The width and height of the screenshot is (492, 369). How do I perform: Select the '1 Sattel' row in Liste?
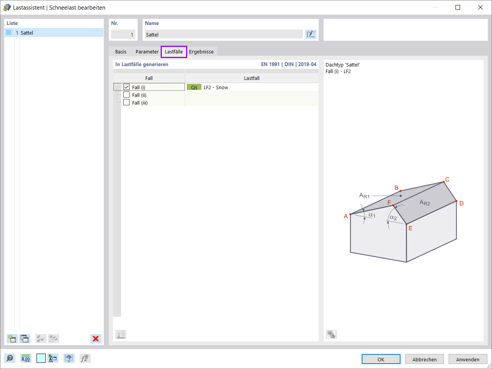tap(54, 33)
